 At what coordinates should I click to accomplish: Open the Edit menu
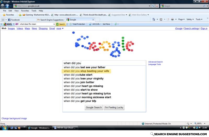pyautogui.click(x=10, y=11)
